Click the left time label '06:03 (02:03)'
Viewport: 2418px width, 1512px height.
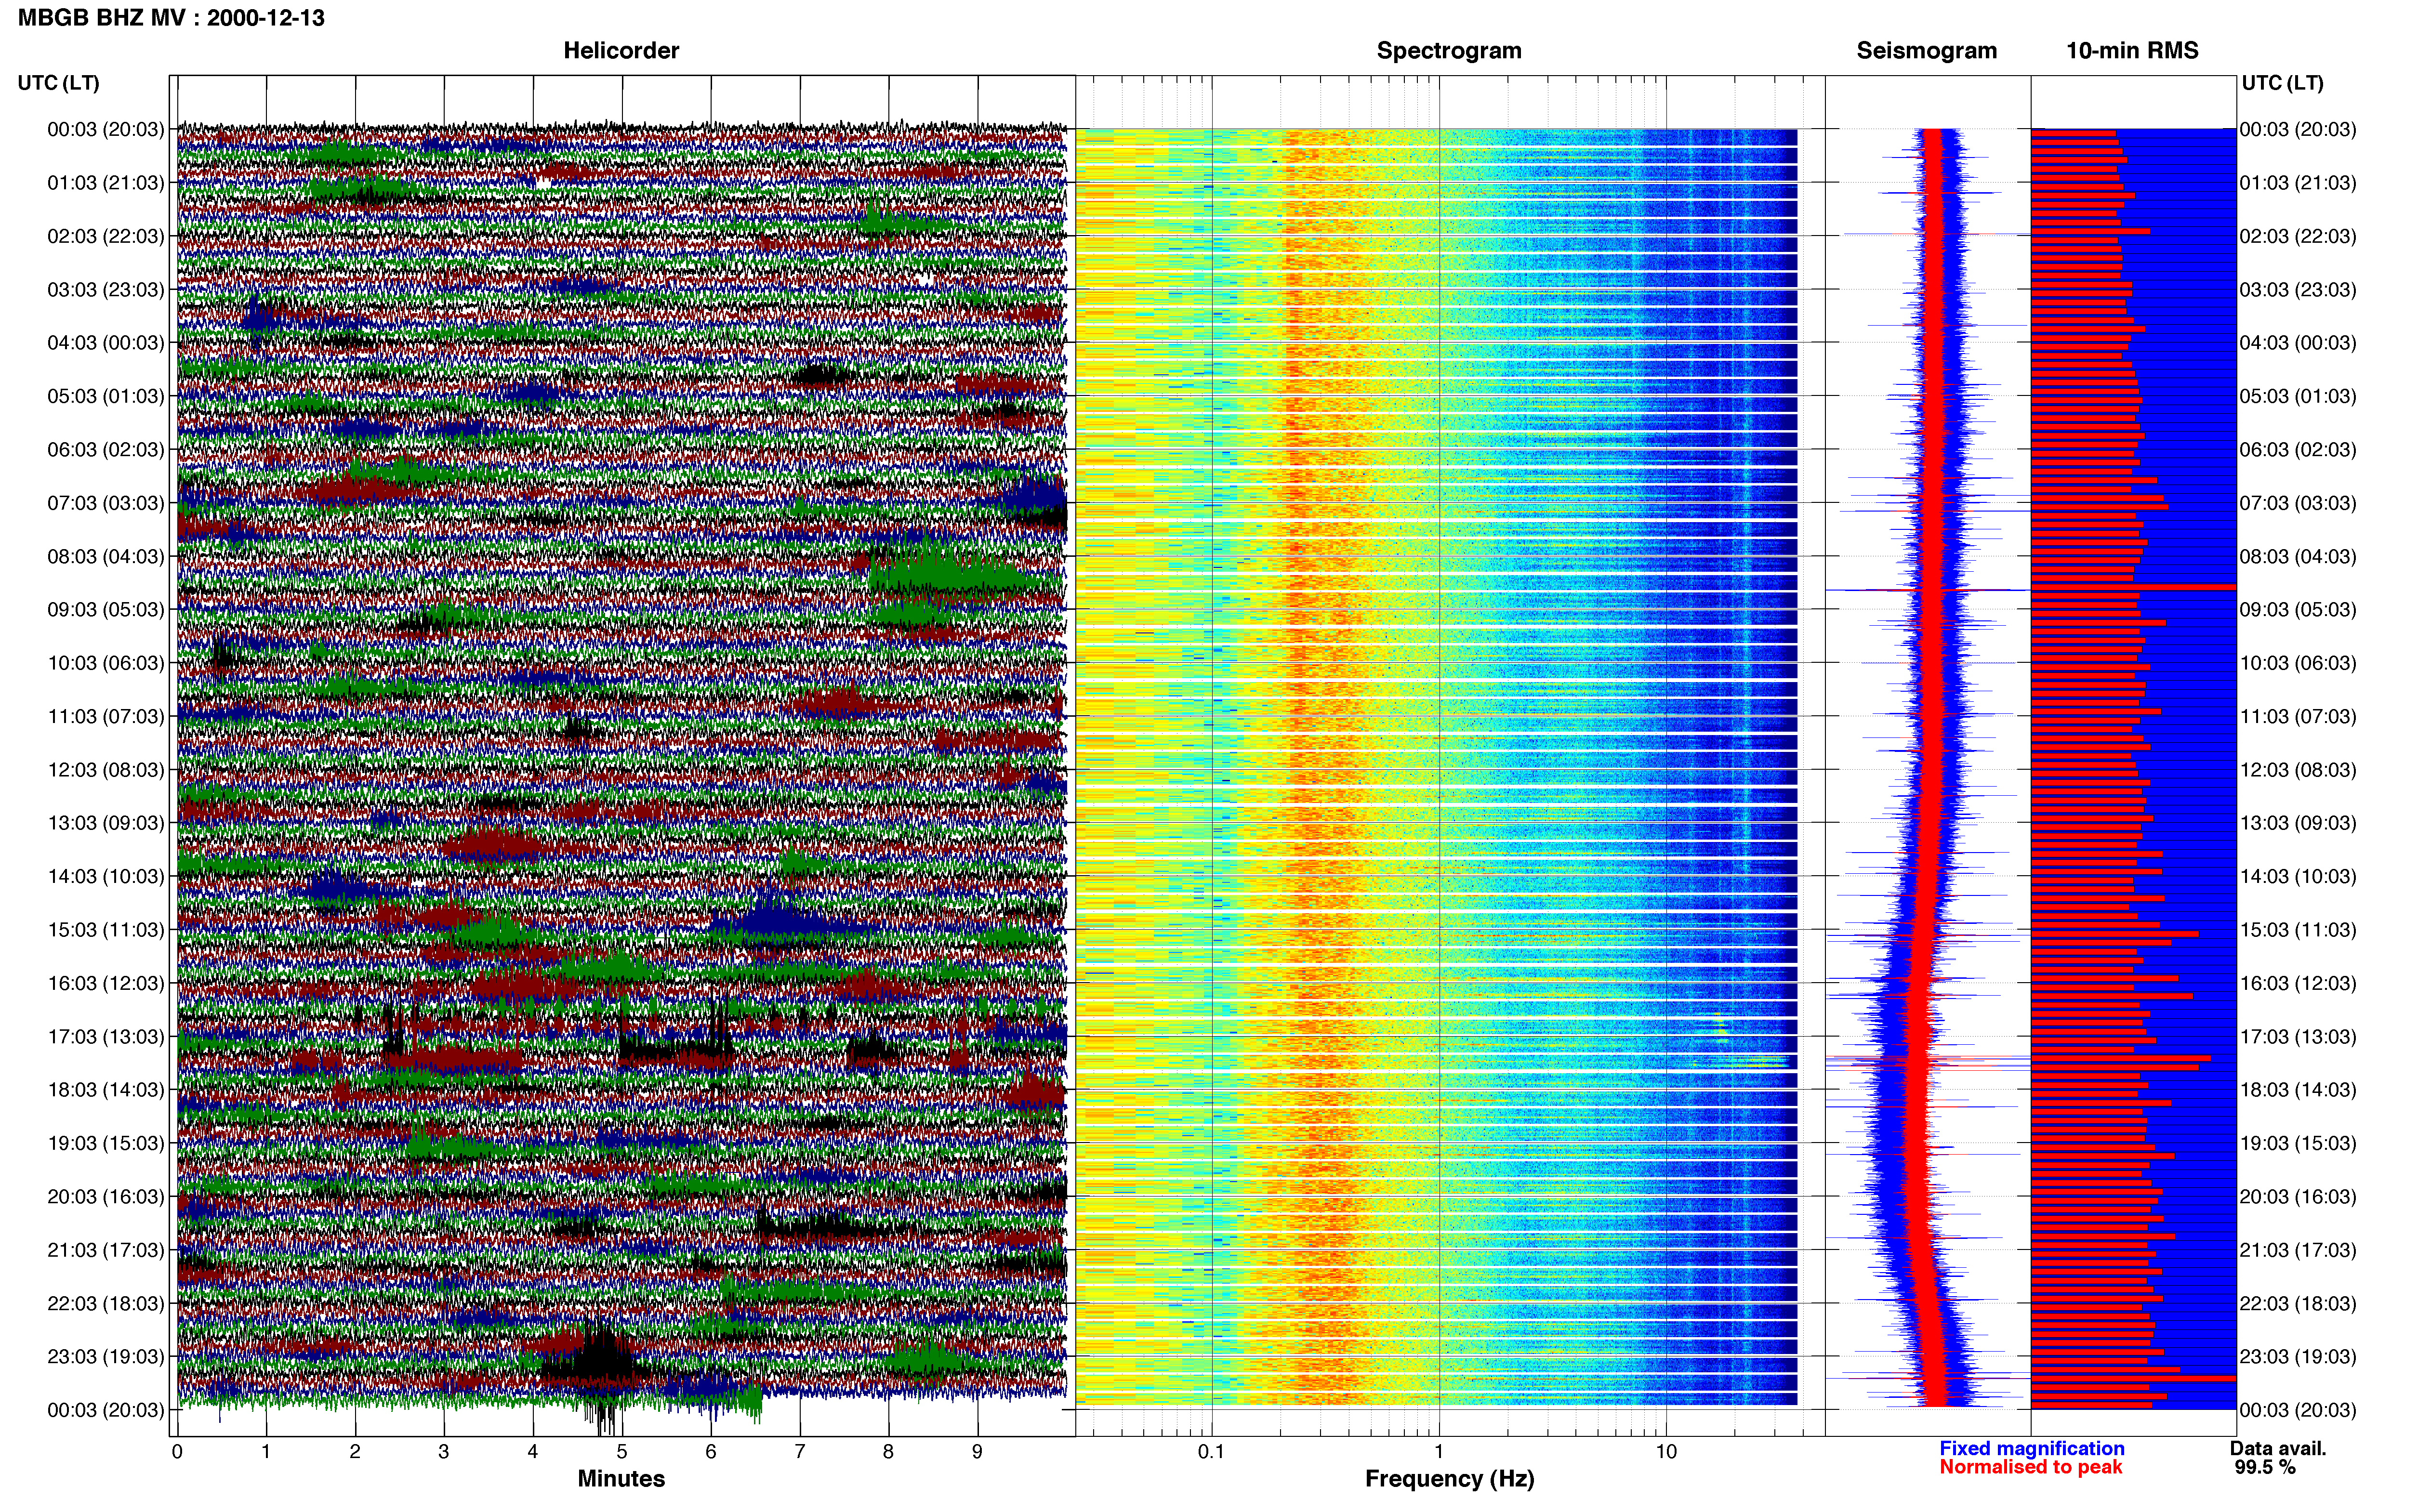[x=106, y=450]
